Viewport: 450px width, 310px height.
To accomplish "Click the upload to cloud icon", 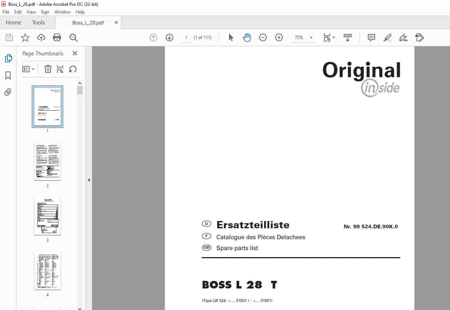I will [x=41, y=38].
